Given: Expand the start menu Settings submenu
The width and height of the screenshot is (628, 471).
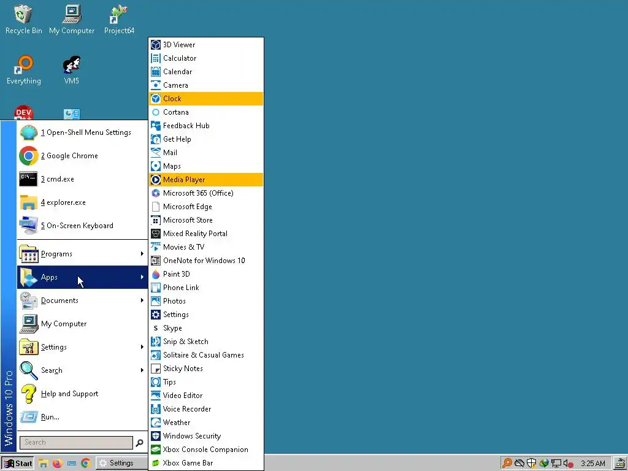Looking at the screenshot, I should tap(83, 347).
